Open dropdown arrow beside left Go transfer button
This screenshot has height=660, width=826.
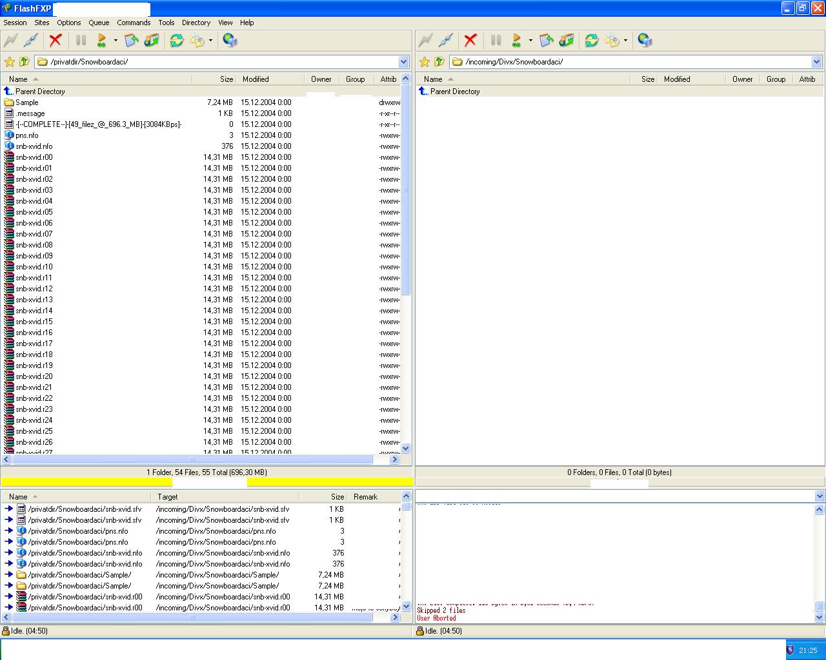pos(116,41)
